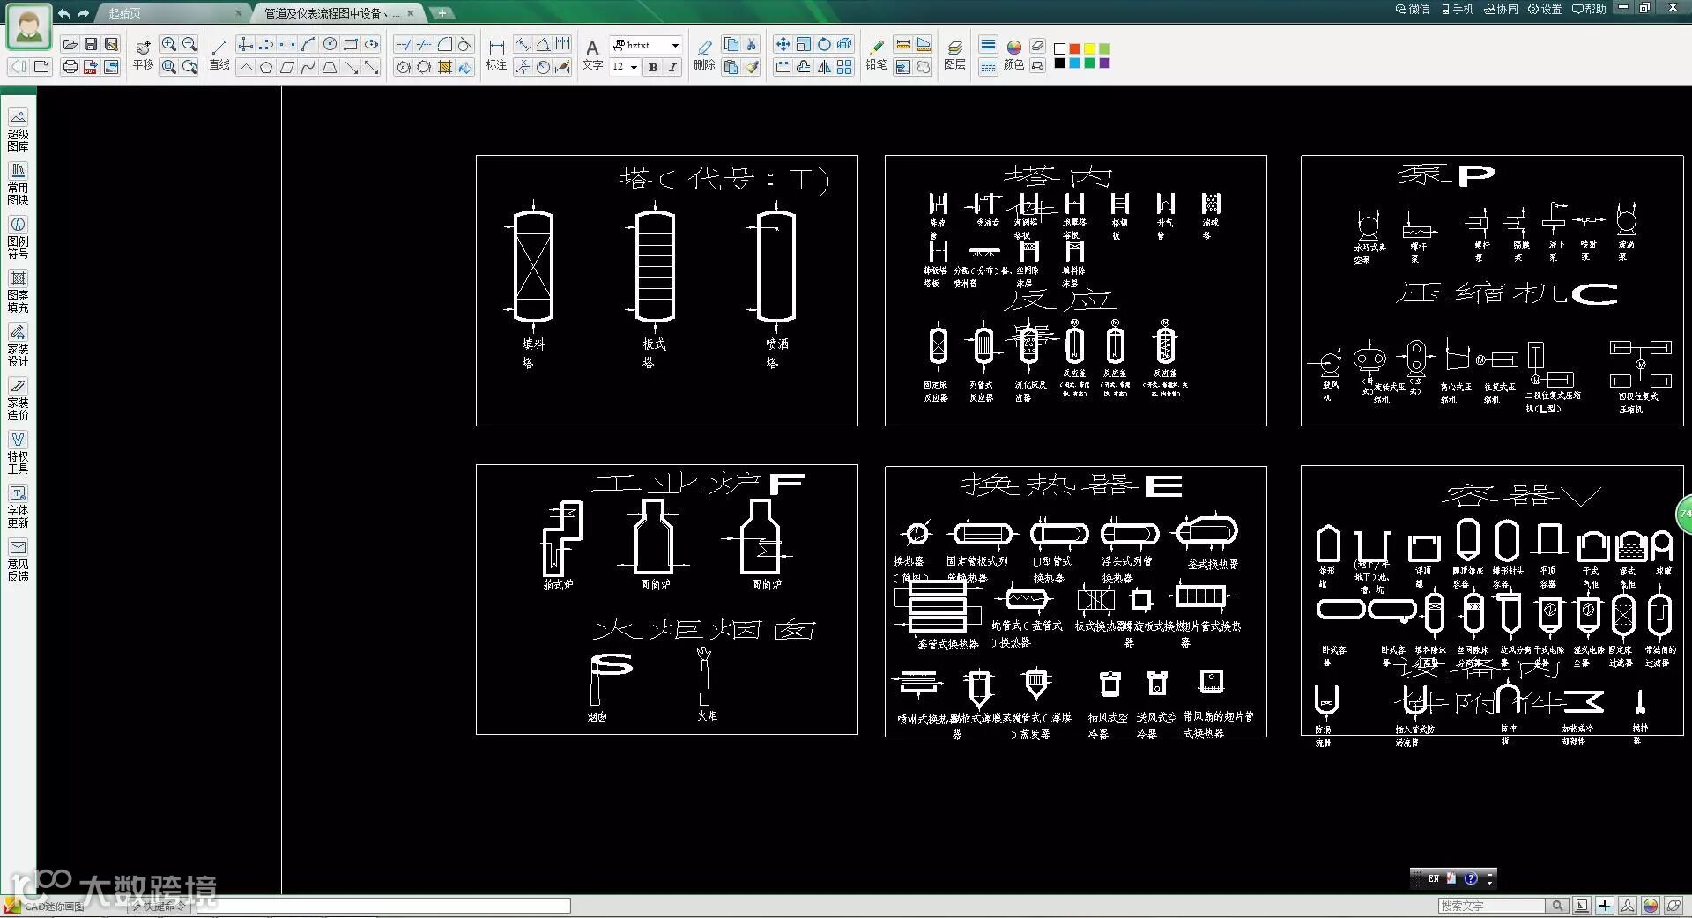Screen dimensions: 1692x918
Task: Click the 手机 link in title bar
Action: [x=1458, y=9]
